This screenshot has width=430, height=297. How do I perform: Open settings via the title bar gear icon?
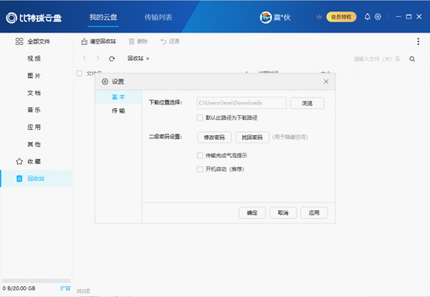[378, 17]
